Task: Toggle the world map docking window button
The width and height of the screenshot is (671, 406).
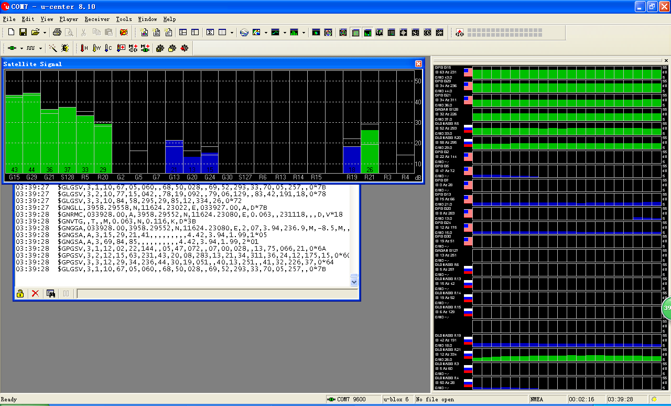Action: (x=380, y=33)
